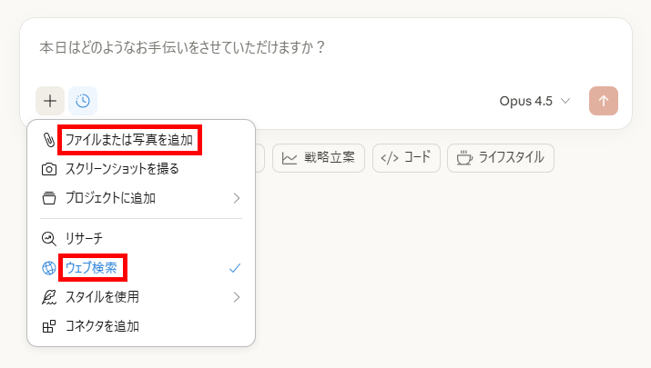This screenshot has height=368, width=651.
Task: Click the orange send arrow button
Action: [x=604, y=101]
